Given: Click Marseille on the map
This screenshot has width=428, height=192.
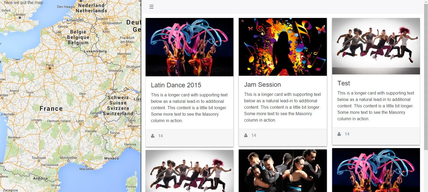Looking at the screenshot, I should 87,169.
